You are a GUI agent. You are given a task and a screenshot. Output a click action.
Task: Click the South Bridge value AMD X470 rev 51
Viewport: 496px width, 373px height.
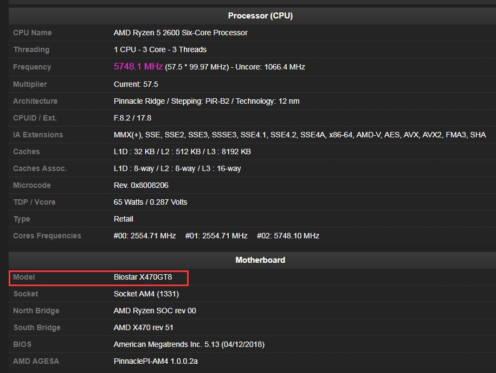[143, 327]
